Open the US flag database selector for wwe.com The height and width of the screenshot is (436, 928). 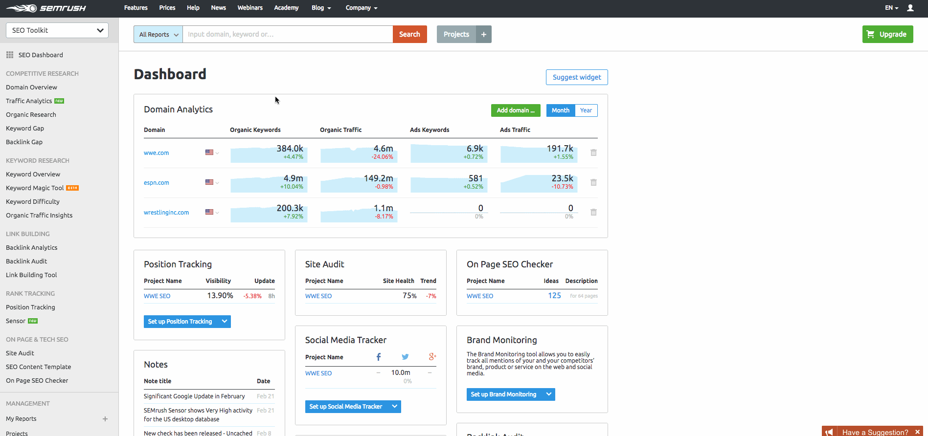(212, 153)
